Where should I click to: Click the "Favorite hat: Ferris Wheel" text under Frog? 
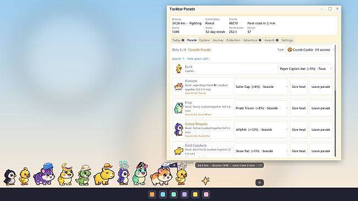point(198,115)
